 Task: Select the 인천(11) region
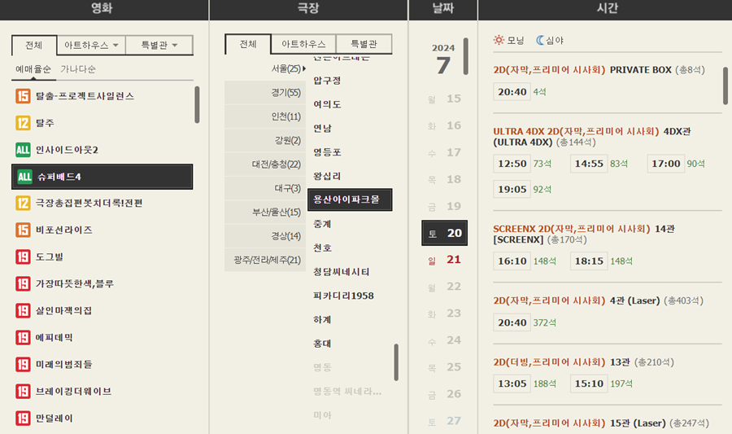point(265,116)
